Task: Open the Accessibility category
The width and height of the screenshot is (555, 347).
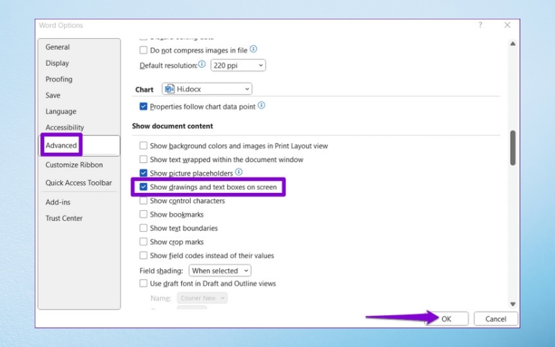Action: point(65,128)
